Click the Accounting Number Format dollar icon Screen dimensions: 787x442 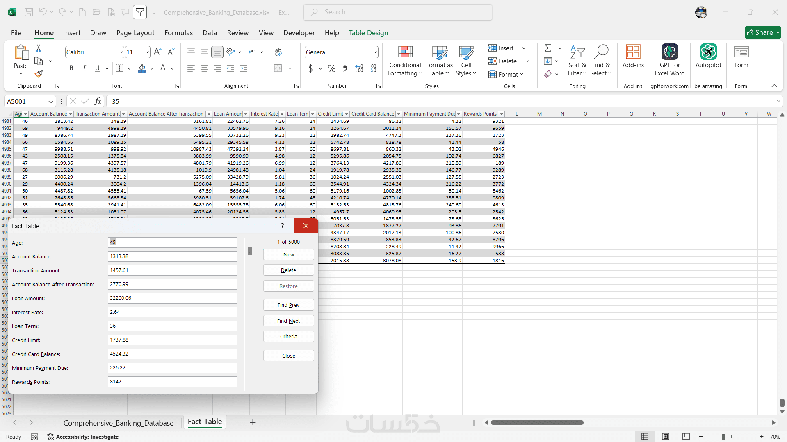310,69
